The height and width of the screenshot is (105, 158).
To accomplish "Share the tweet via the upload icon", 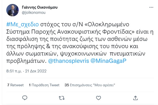I will point(135,98).
